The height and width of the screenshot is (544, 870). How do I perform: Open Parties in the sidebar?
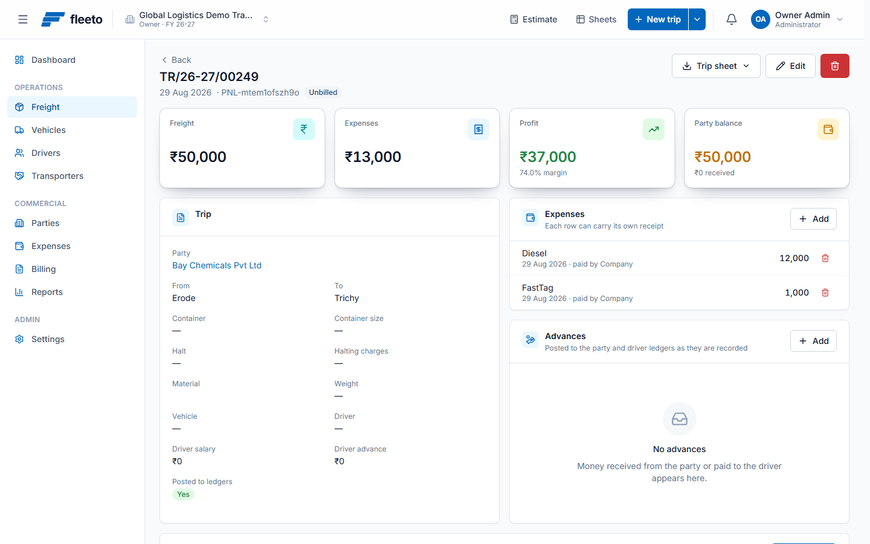[x=72, y=223]
